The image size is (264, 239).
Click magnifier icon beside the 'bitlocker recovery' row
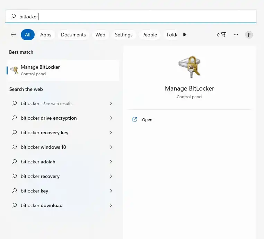(14, 176)
